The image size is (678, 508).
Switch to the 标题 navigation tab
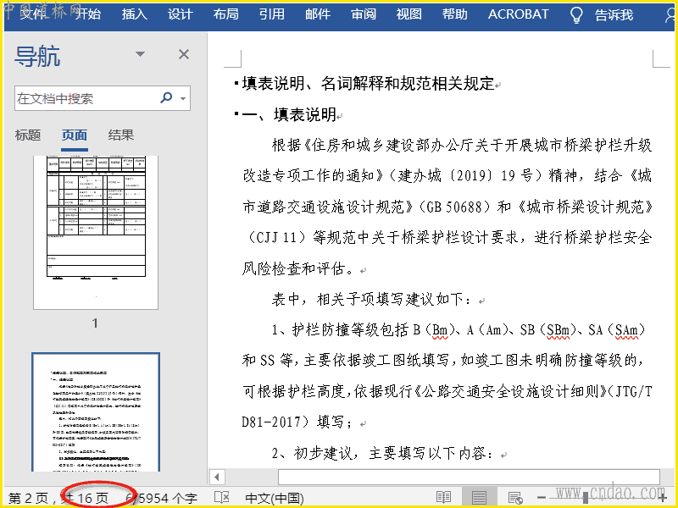click(x=28, y=135)
